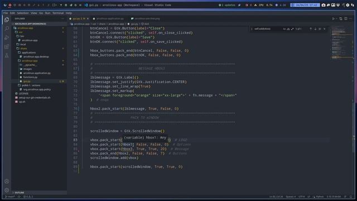The height and width of the screenshot is (201, 357).
Task: Collapse the usr folder
Action: tap(21, 32)
